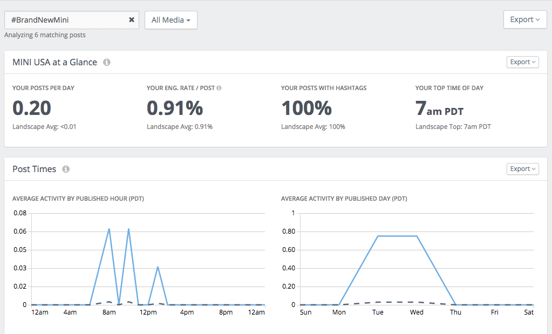
Task: Select the 0.91% engagement rate value
Action: [175, 108]
